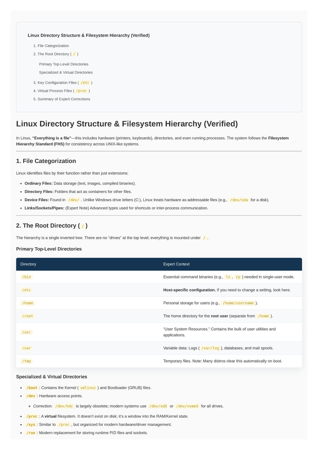Select the '1. File Categorization' section heading
Image resolution: width=318 pixels, height=450 pixels.
[46, 161]
